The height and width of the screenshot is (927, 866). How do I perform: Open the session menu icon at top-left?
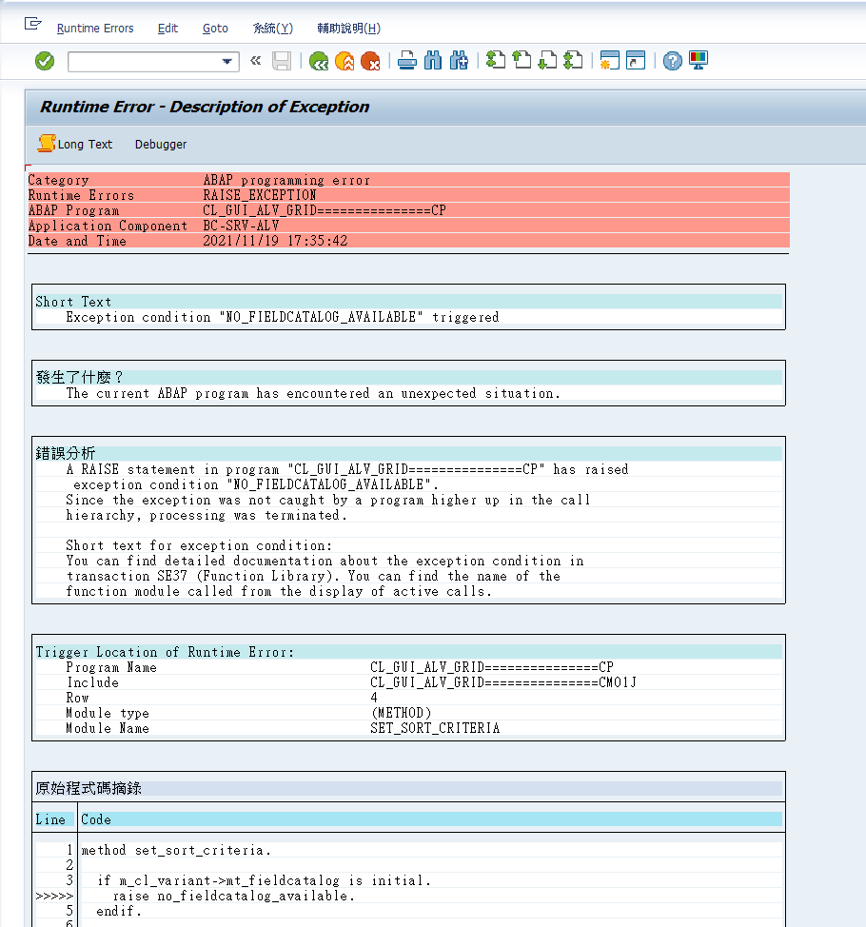pos(33,24)
